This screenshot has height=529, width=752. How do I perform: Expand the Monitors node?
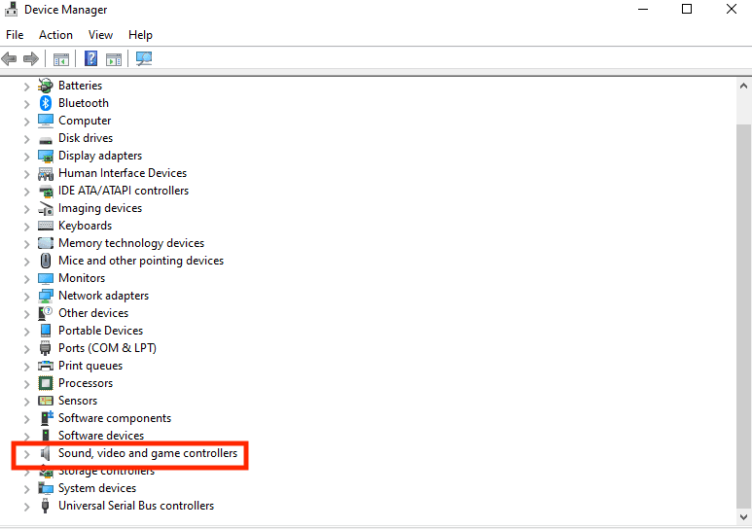(x=27, y=280)
